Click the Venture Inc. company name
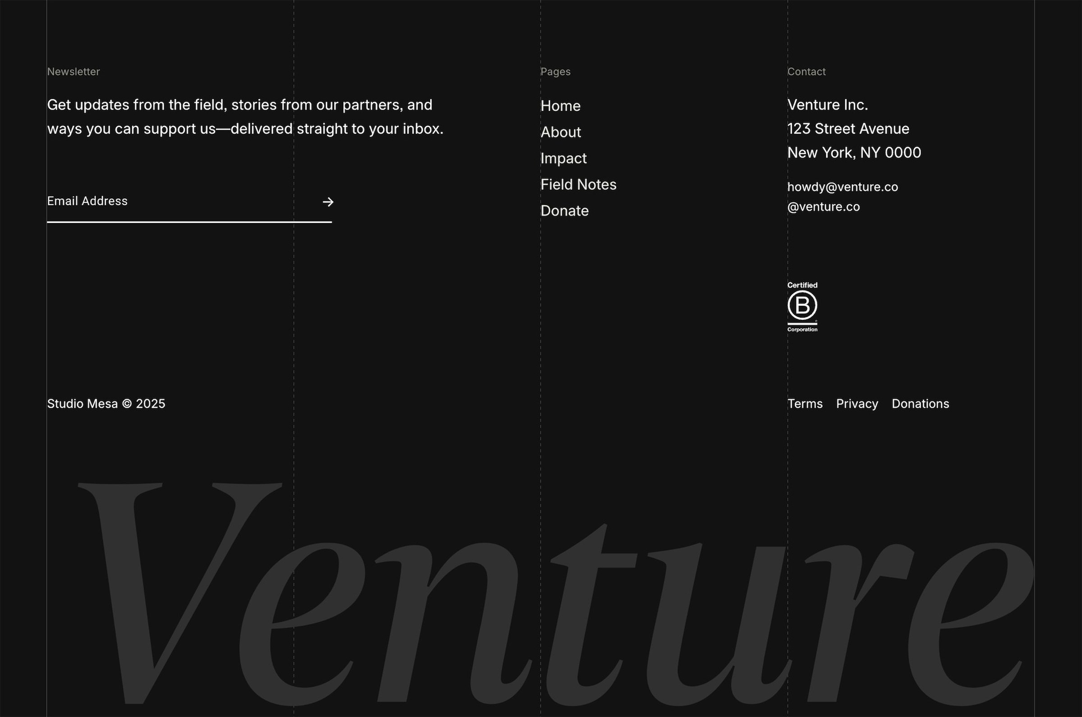 coord(827,105)
